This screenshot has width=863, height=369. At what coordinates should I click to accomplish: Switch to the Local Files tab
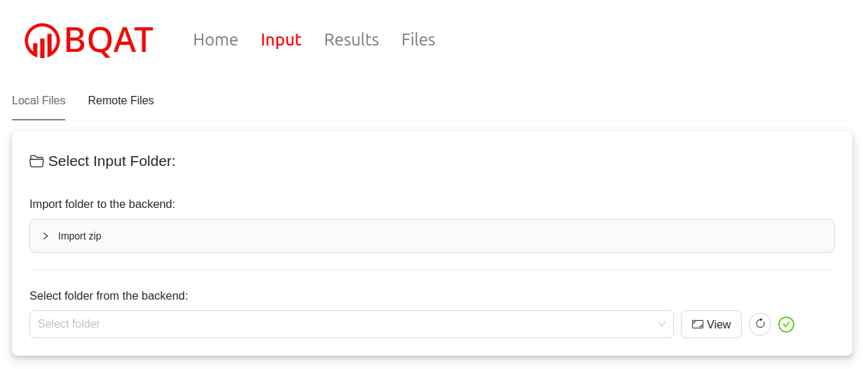click(39, 101)
